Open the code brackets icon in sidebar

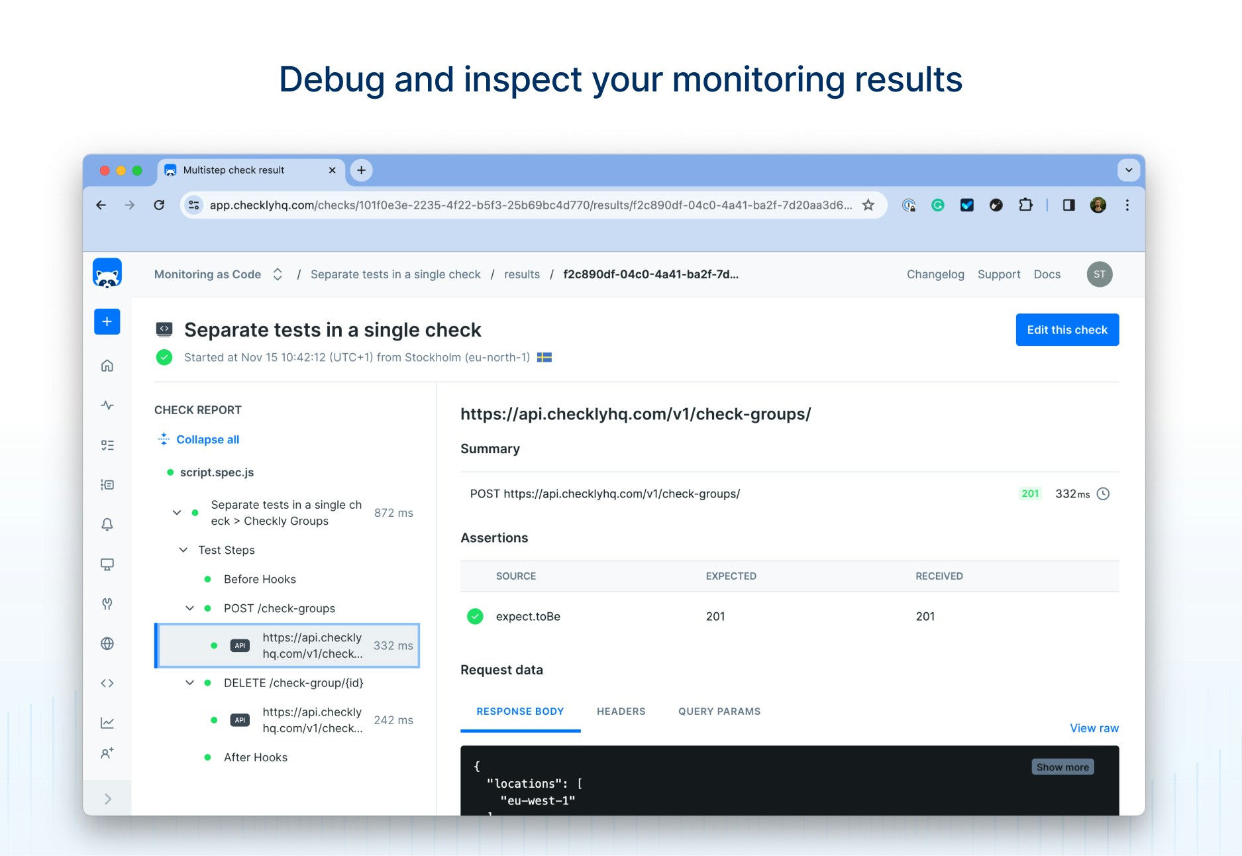click(107, 683)
